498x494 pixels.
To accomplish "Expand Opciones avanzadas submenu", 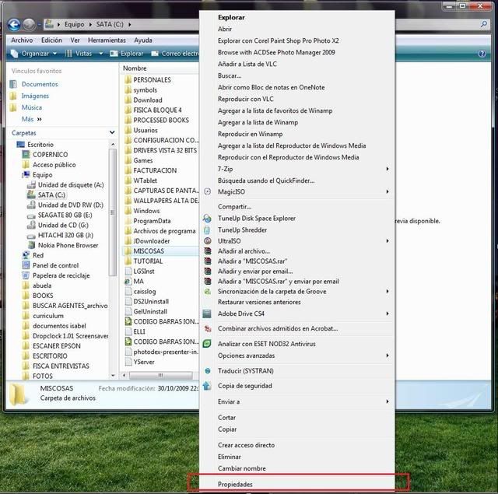I will pos(388,356).
